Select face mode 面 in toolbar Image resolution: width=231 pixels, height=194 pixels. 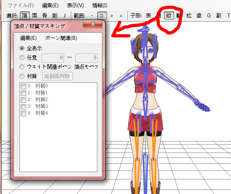35,16
